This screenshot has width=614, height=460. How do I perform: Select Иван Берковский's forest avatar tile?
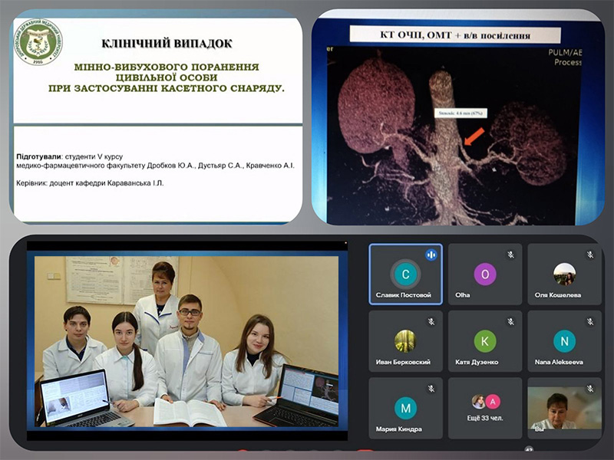(404, 341)
